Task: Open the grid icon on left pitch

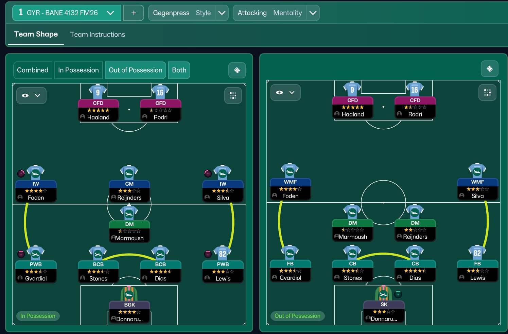Action: pyautogui.click(x=233, y=96)
